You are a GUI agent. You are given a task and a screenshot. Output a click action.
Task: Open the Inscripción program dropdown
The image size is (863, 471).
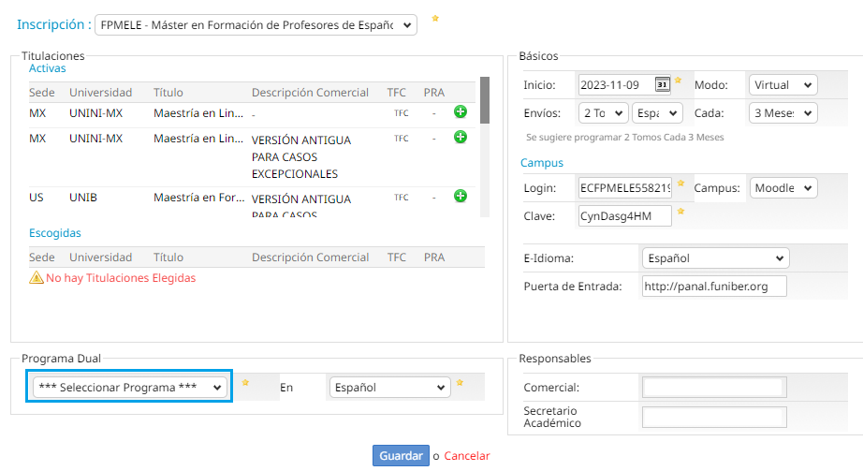[x=256, y=25]
